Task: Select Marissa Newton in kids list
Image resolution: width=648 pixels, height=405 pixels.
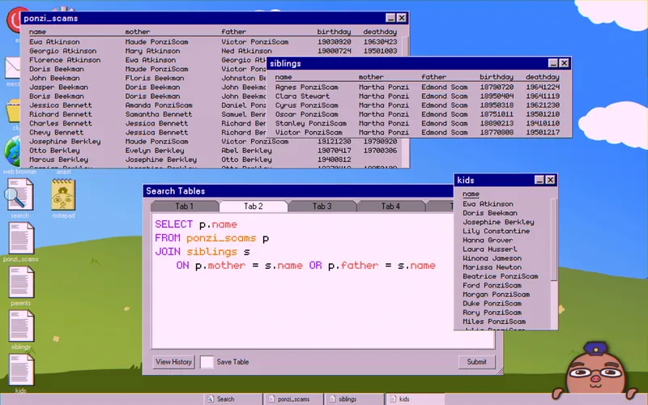Action: pos(492,267)
